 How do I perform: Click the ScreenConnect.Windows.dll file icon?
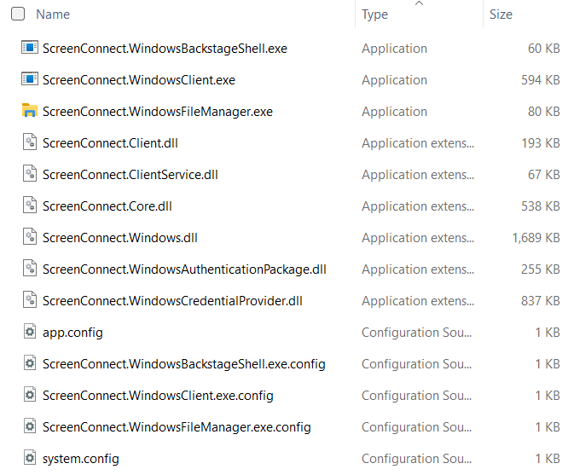pyautogui.click(x=30, y=238)
